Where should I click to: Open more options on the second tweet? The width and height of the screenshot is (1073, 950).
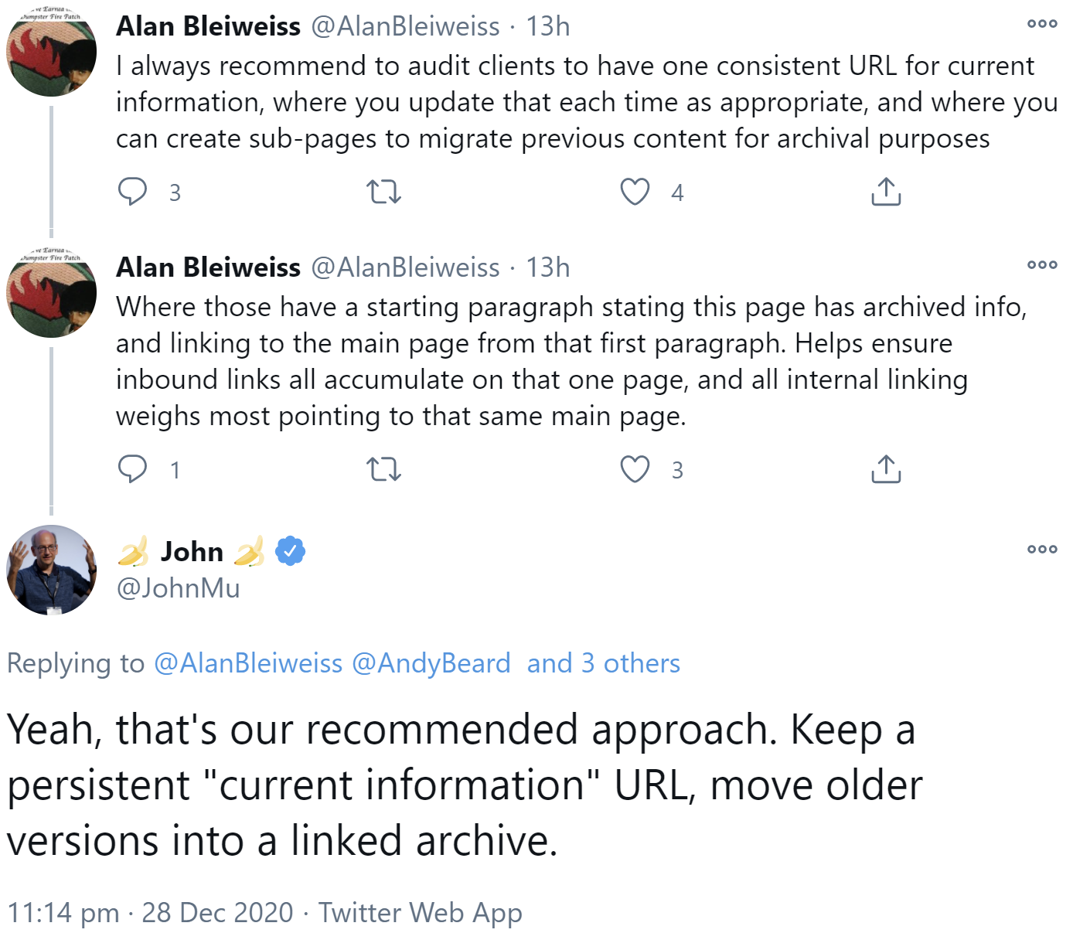click(1041, 265)
